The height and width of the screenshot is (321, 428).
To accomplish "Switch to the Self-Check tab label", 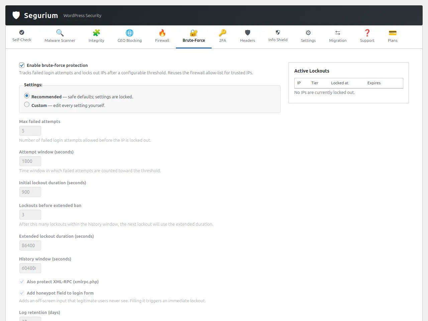I will 22,40.
